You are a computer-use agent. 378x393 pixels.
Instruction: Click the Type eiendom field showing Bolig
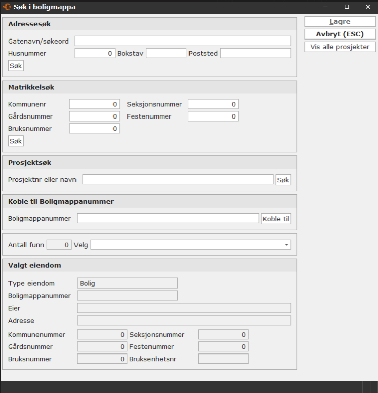pyautogui.click(x=127, y=283)
